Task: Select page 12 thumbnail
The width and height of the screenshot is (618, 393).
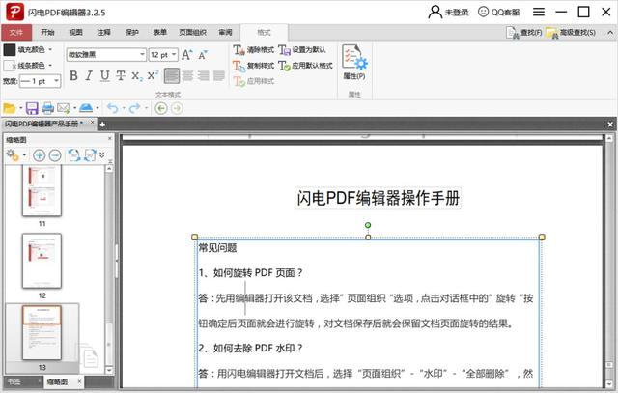Action: [x=42, y=261]
